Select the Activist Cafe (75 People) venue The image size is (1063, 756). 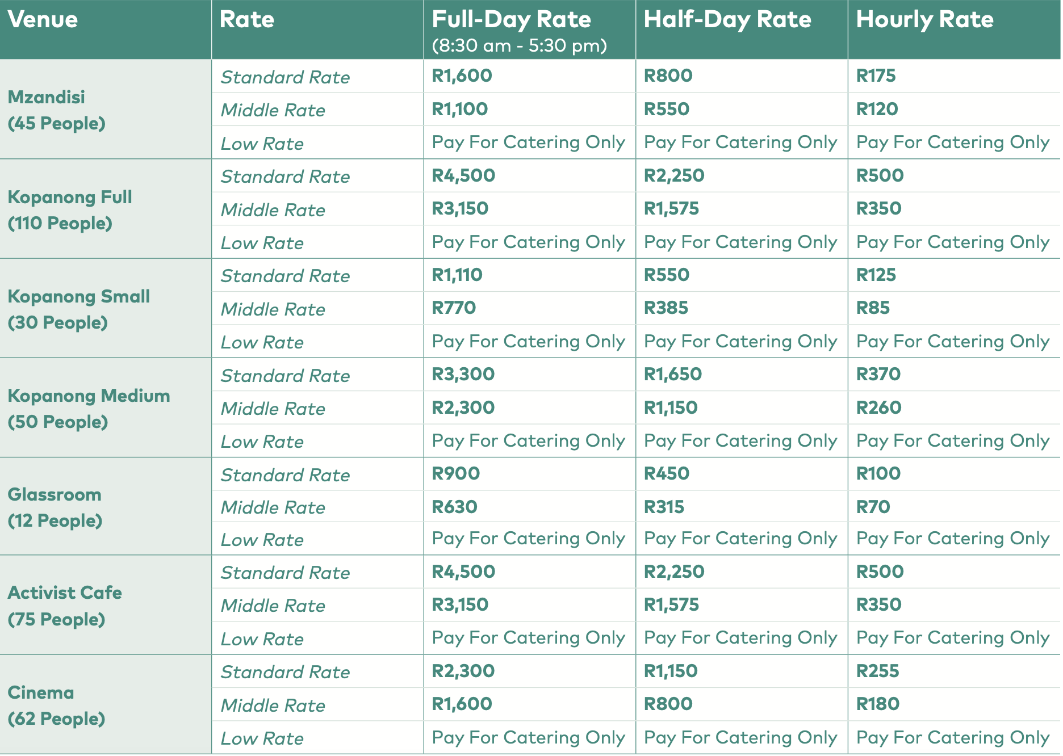coord(65,606)
